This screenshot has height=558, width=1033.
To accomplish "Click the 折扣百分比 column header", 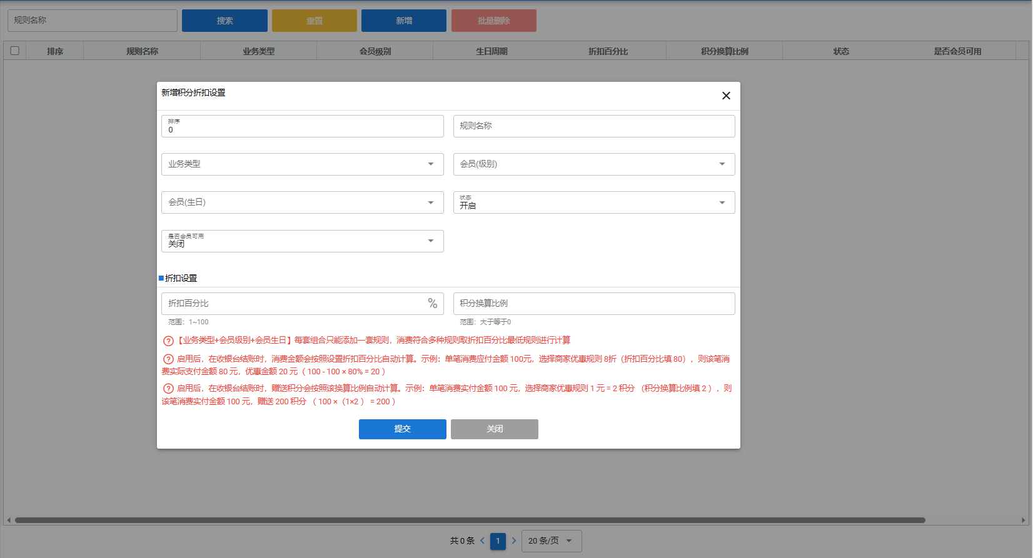I will coord(608,51).
